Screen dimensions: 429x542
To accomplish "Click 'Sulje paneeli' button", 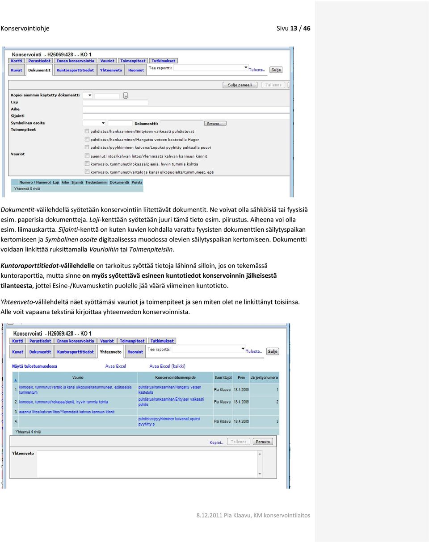I will [x=240, y=85].
